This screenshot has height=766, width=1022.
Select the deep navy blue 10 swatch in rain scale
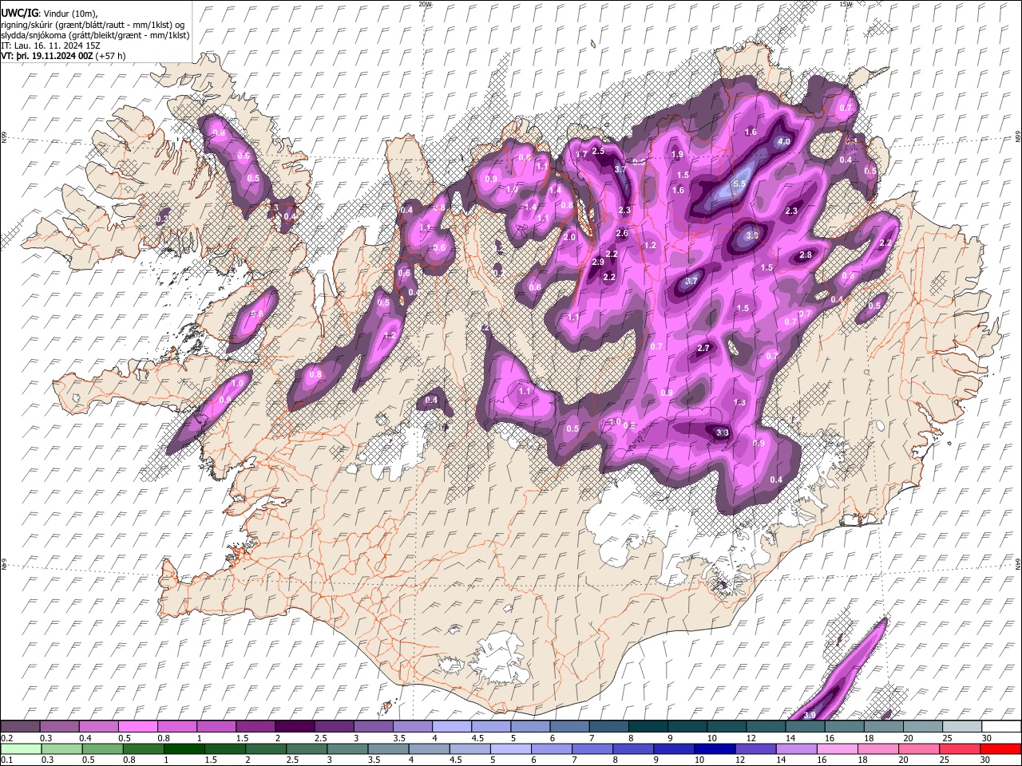tap(715, 748)
